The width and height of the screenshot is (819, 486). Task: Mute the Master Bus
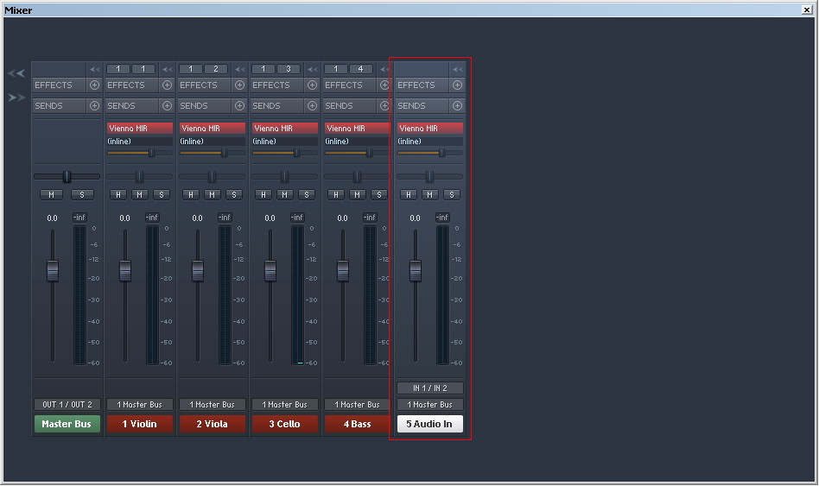pyautogui.click(x=51, y=195)
